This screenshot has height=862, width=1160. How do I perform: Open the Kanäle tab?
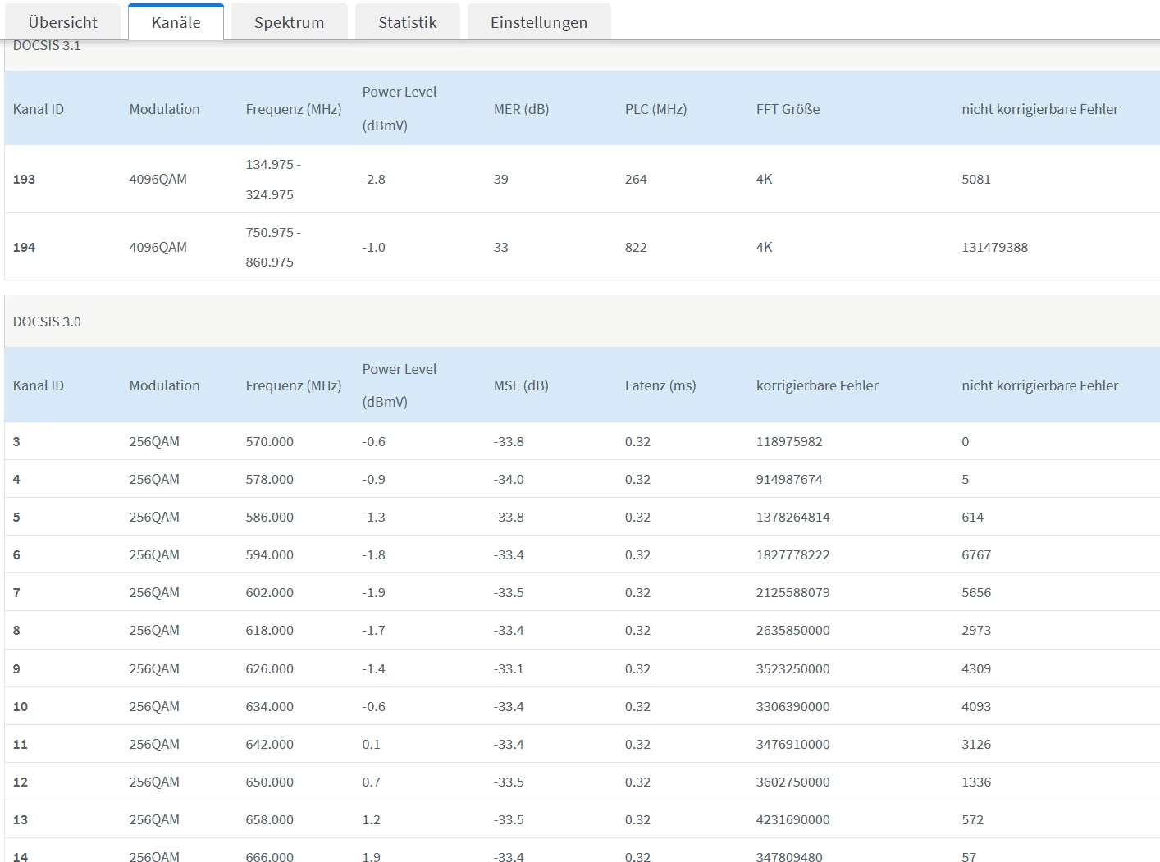click(176, 22)
